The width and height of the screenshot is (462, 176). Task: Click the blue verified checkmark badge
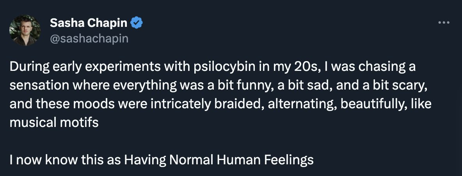pyautogui.click(x=137, y=23)
